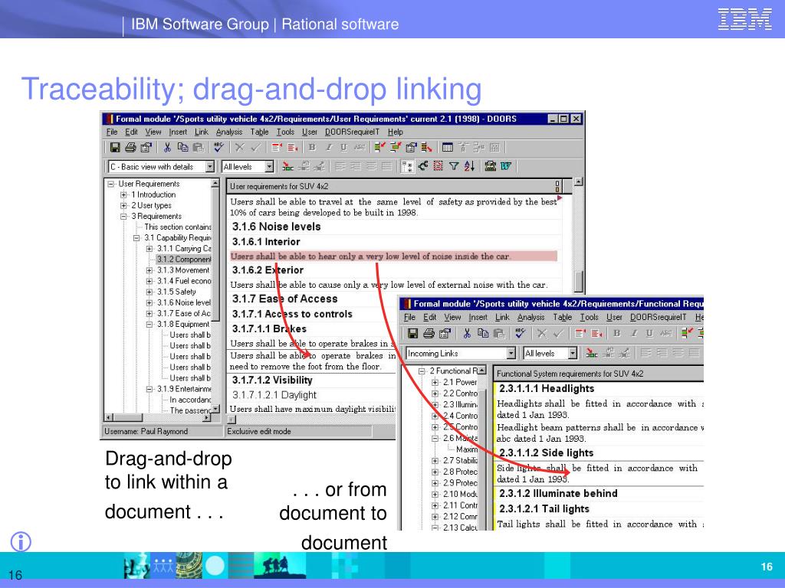Run spell check in User Requirements window
Viewport: 785px width, 588px height.
coord(218,147)
